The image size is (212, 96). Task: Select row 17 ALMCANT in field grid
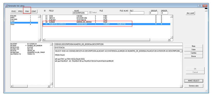[x=106, y=20]
